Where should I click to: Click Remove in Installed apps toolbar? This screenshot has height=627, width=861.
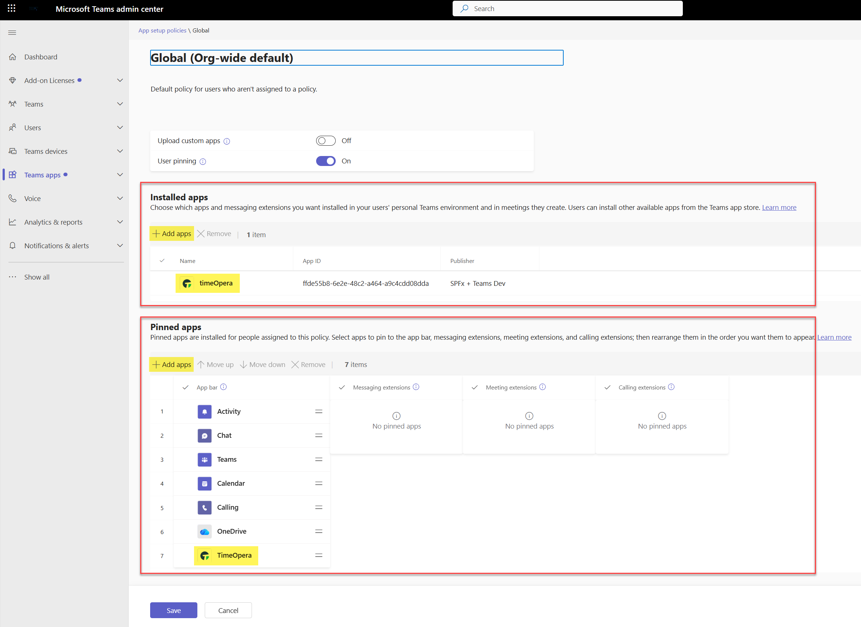point(214,233)
